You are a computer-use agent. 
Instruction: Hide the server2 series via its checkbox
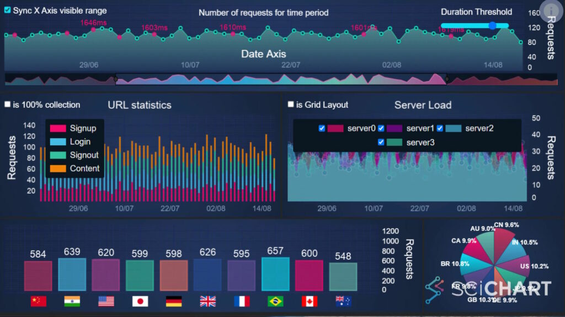click(440, 128)
